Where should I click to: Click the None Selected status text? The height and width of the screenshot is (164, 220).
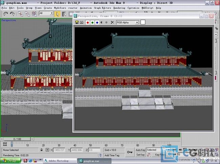click(x=11, y=150)
